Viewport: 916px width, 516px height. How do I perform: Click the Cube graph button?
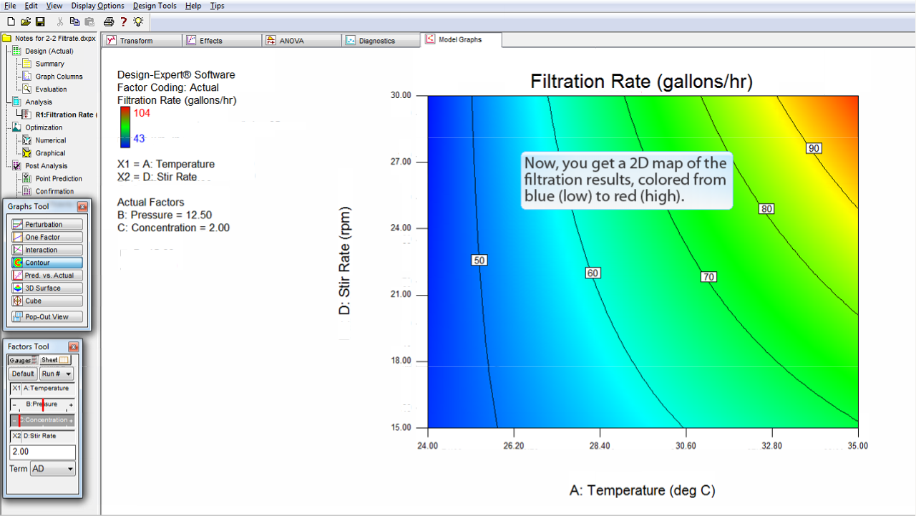(x=47, y=301)
